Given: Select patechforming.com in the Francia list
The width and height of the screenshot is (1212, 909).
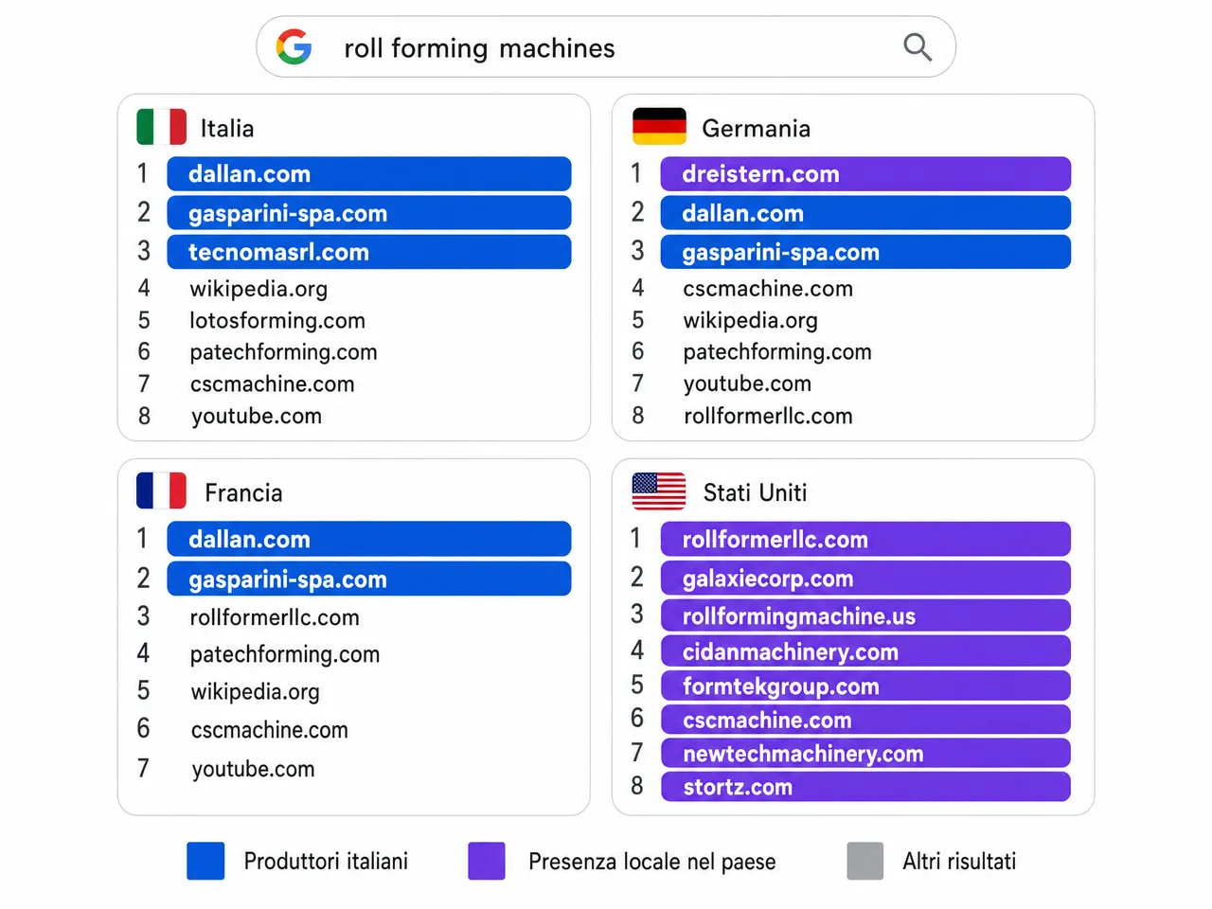Looking at the screenshot, I should pos(285,654).
